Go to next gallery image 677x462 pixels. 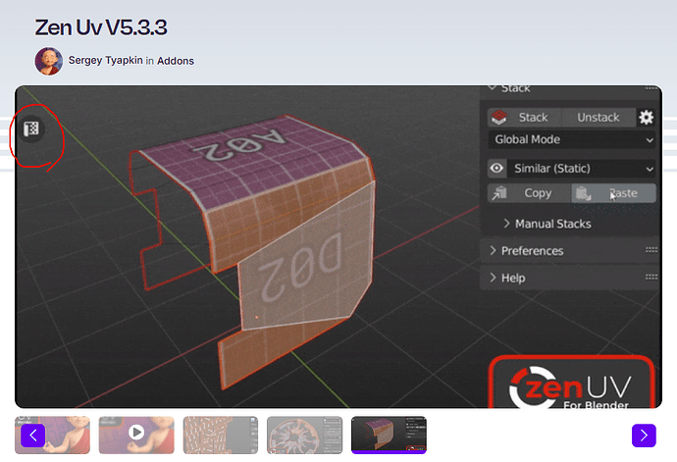(x=644, y=436)
